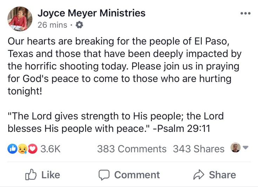Screen dimensions: 258x187
Task: Click the "26 mins" post timestamp
Action: click(53, 25)
